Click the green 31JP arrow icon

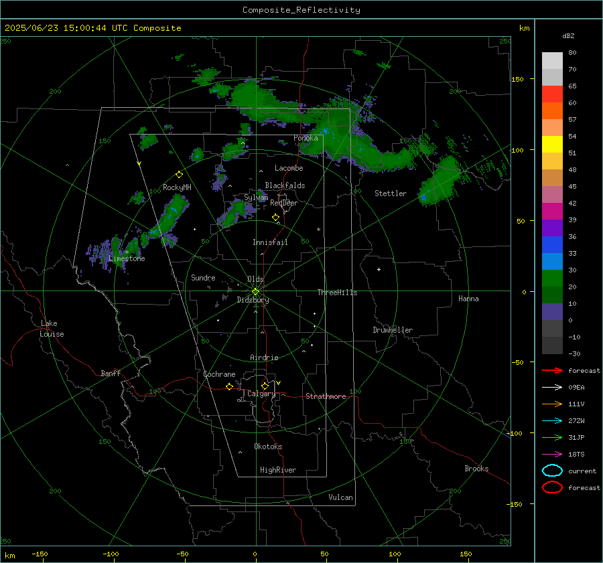(552, 437)
